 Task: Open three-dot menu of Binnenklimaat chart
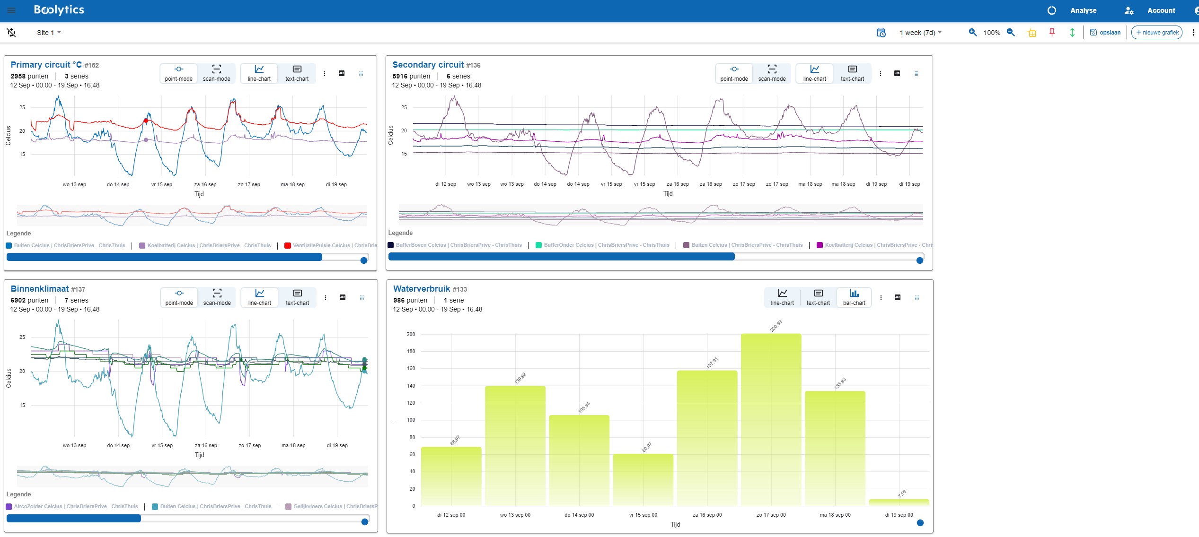pos(326,298)
